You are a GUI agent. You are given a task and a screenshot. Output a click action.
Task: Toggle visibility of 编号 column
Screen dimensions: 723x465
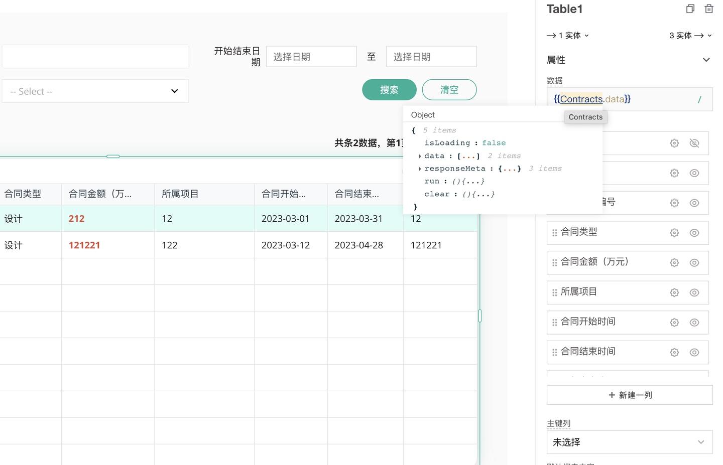694,203
